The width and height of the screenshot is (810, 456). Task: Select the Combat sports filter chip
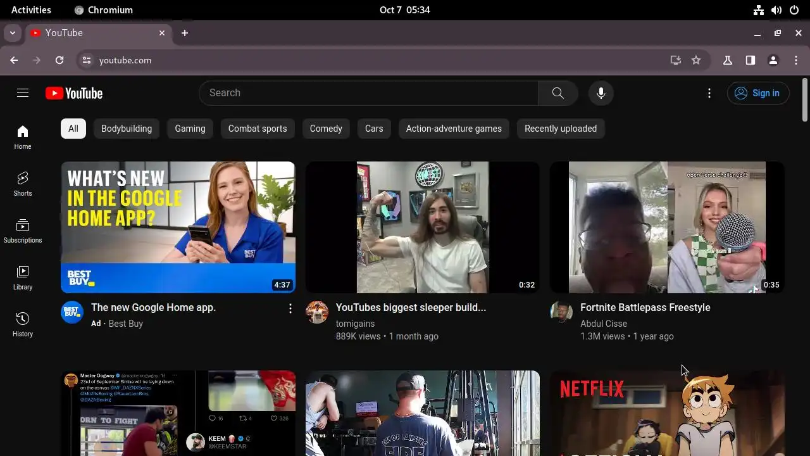(258, 129)
